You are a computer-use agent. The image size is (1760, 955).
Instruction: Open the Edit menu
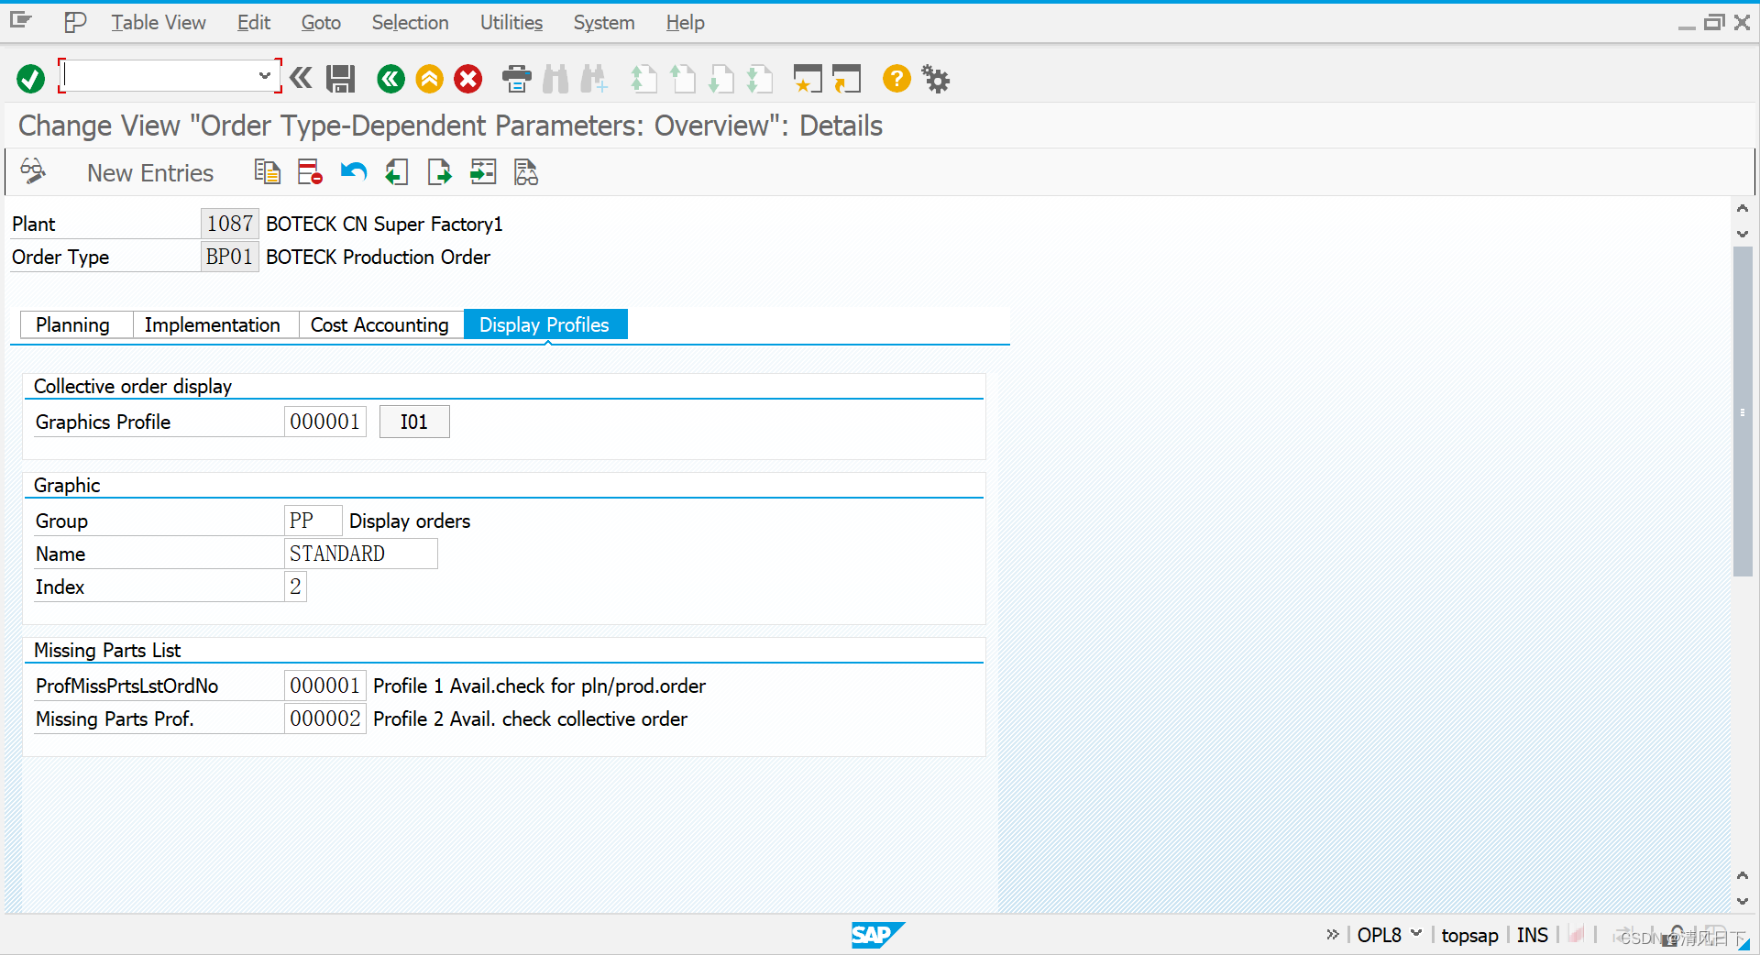254,23
